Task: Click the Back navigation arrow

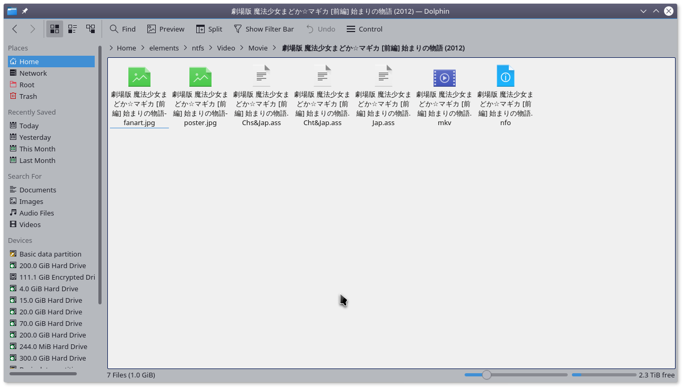Action: 15,29
